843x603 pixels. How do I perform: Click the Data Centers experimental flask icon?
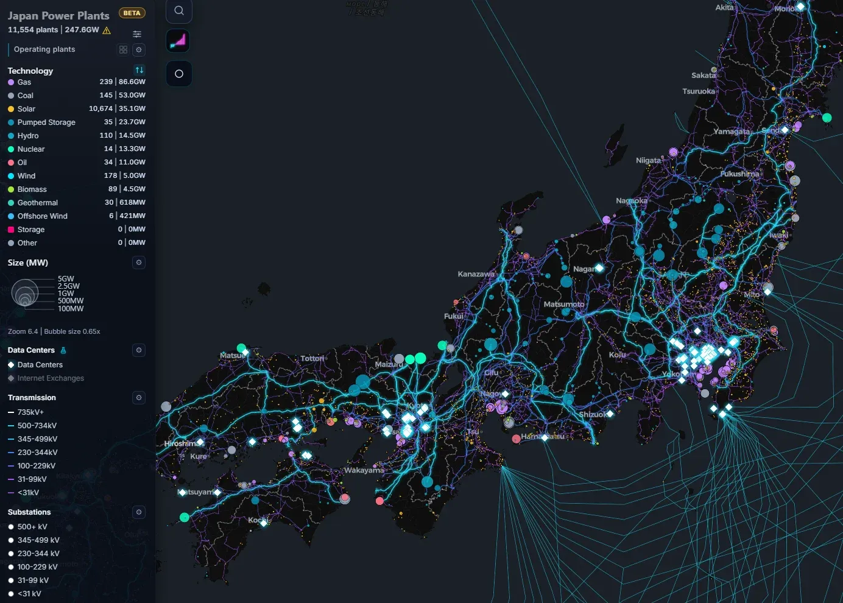(x=63, y=350)
